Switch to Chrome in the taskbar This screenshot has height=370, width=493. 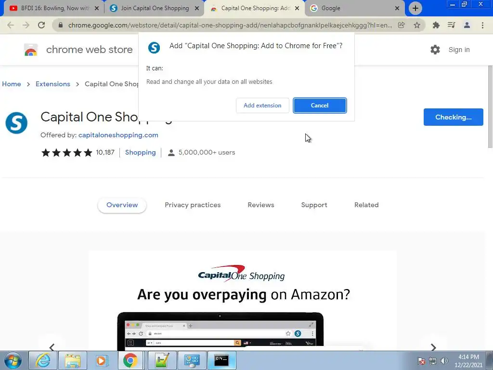[x=130, y=360]
